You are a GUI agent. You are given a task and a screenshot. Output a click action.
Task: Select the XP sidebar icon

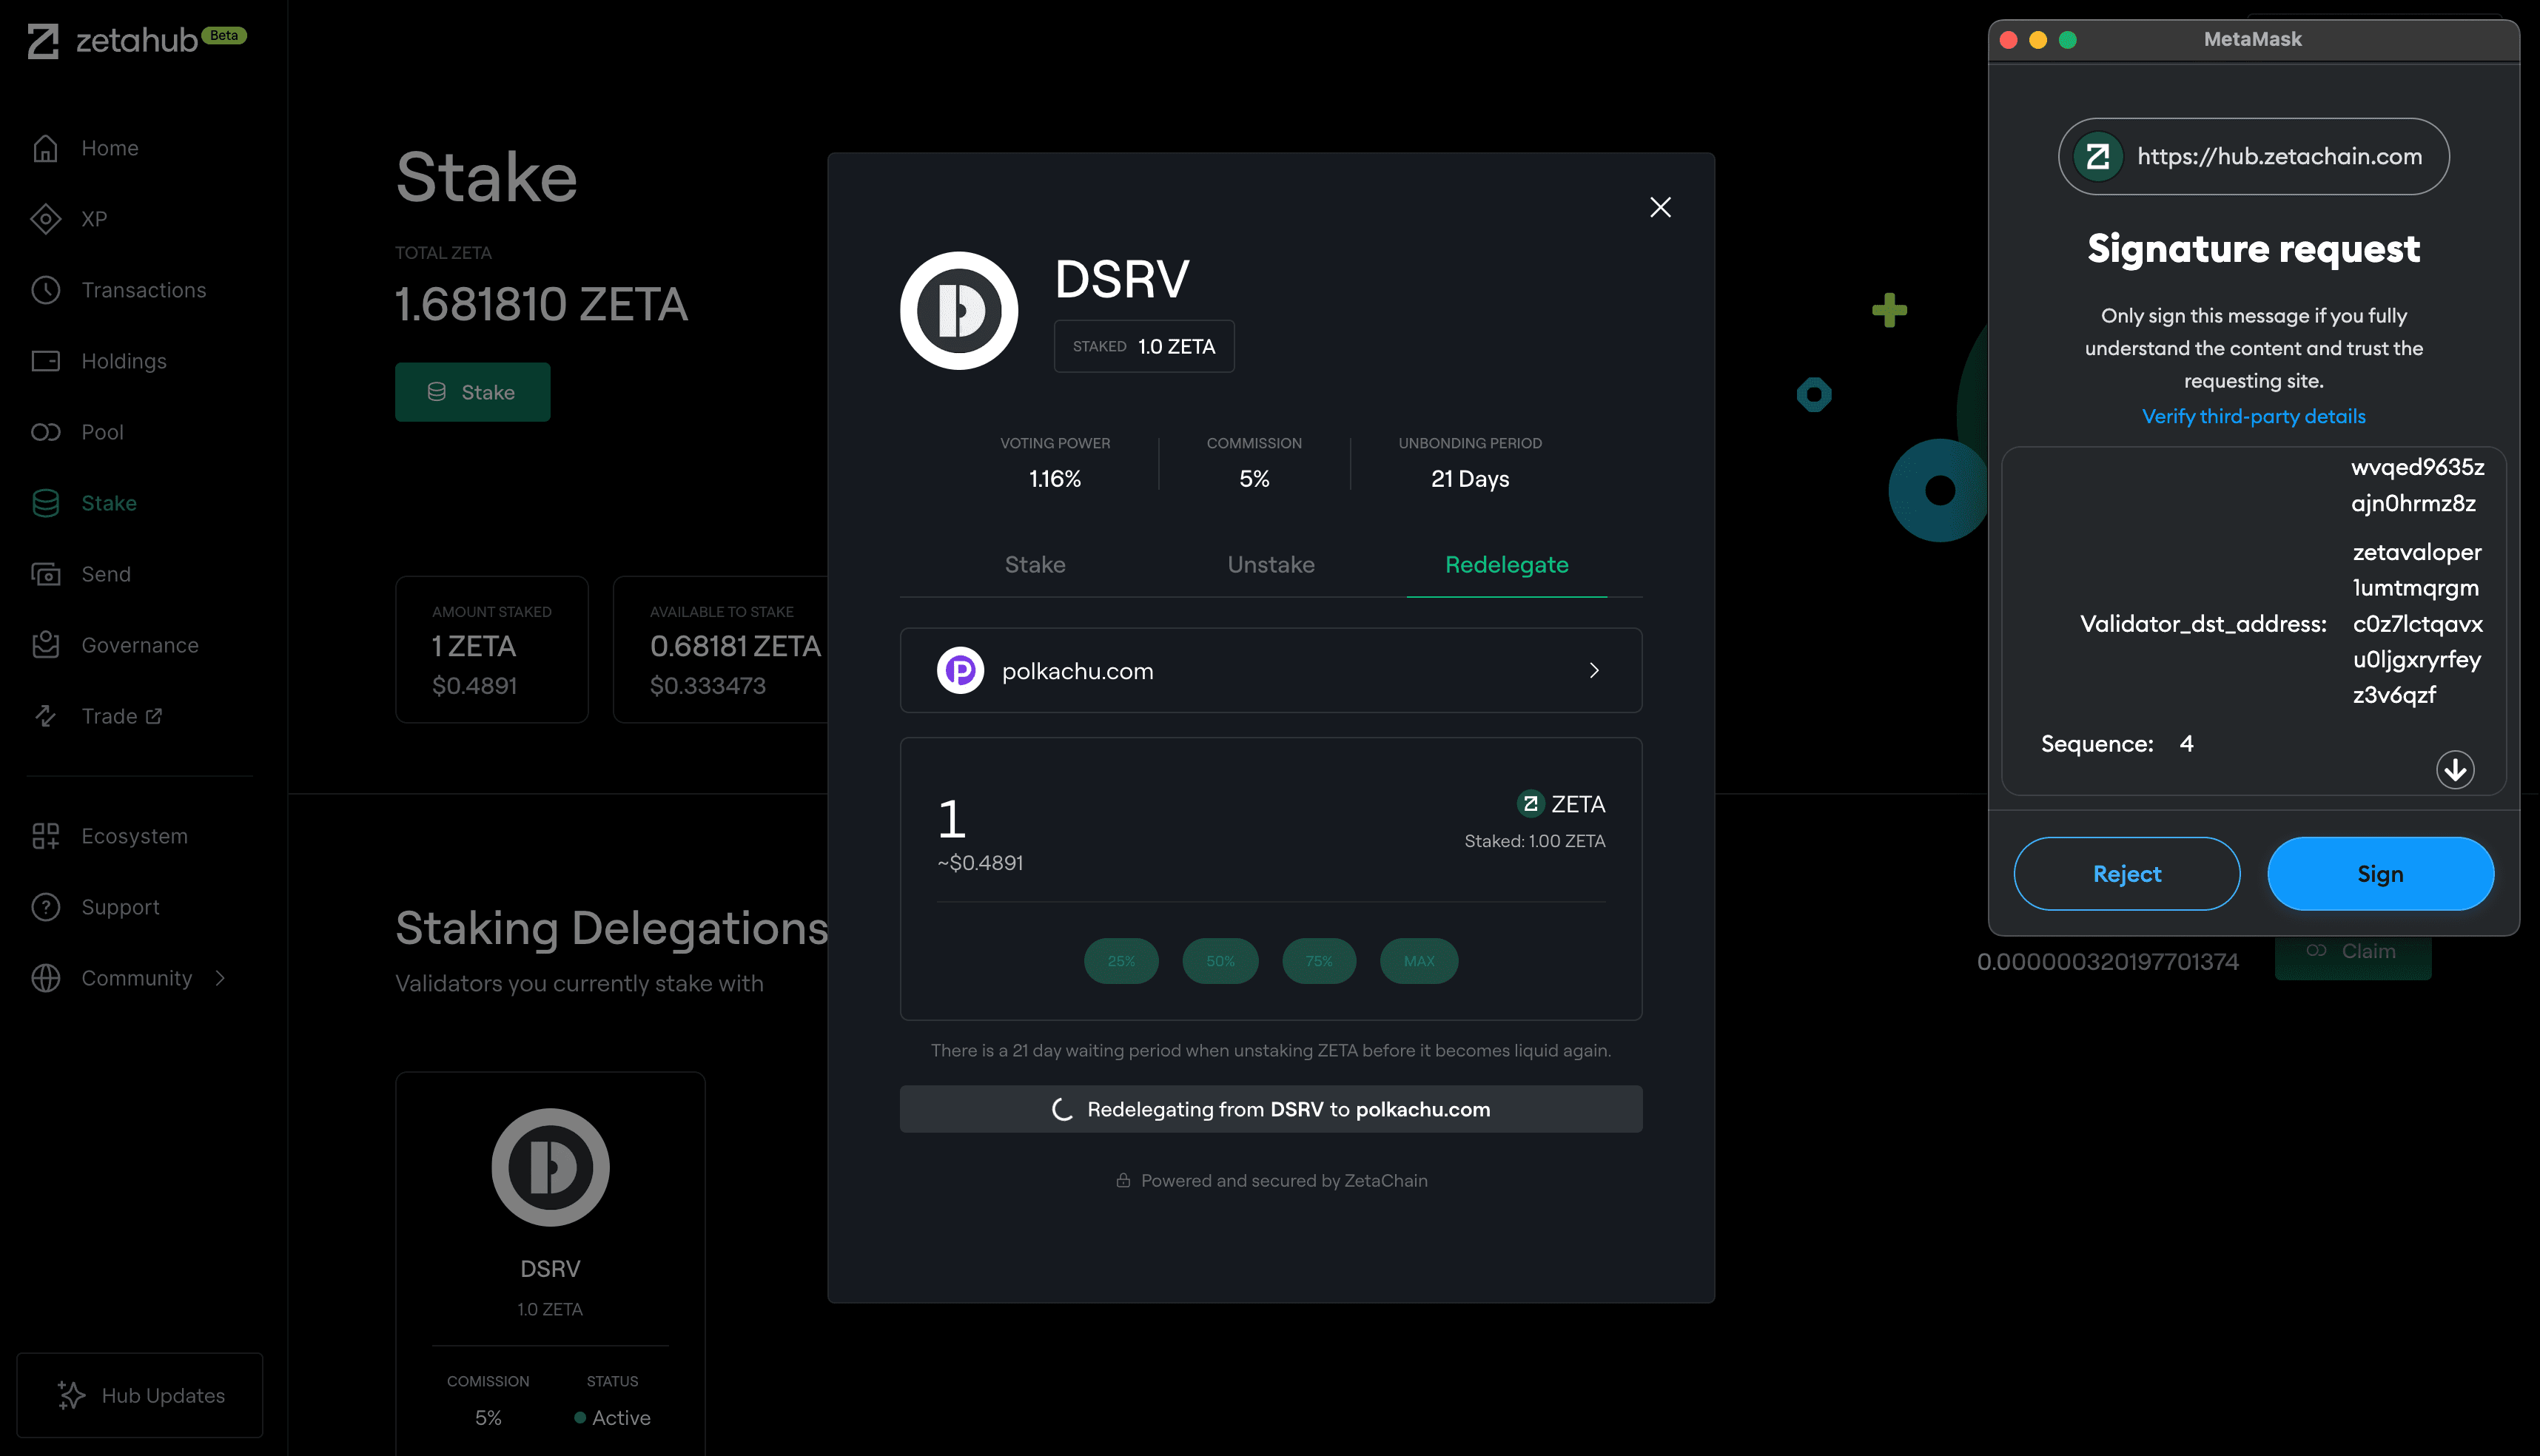coord(47,218)
